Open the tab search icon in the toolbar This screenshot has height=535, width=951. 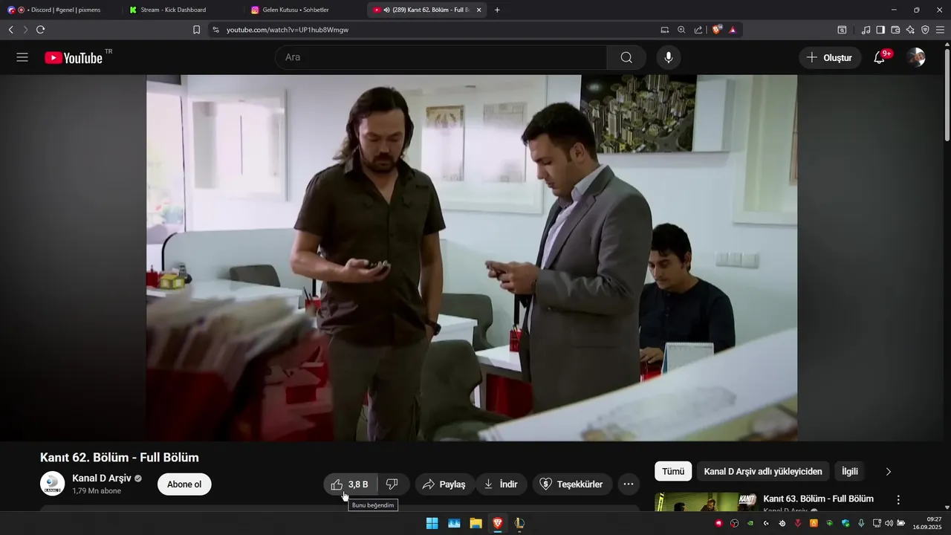pyautogui.click(x=842, y=30)
